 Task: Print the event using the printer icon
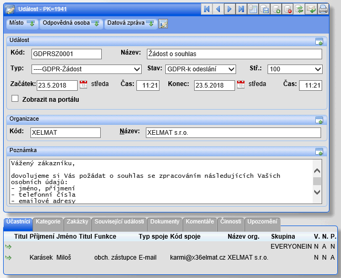(x=323, y=9)
